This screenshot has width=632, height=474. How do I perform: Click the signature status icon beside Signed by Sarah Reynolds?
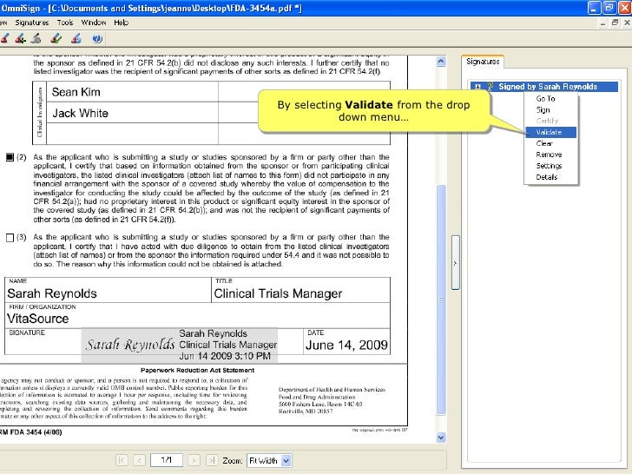(490, 87)
